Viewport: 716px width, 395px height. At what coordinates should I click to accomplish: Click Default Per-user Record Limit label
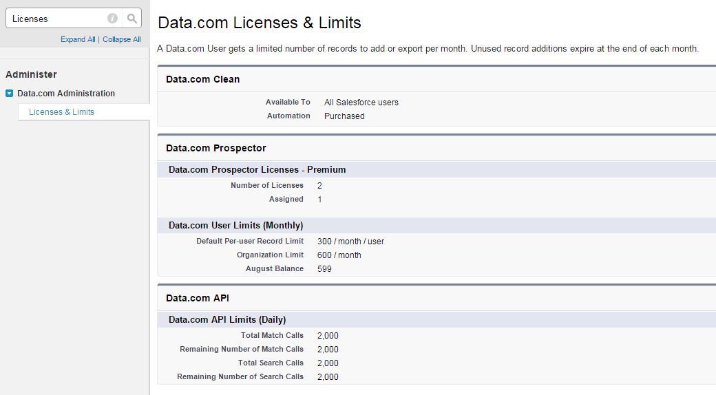(250, 241)
